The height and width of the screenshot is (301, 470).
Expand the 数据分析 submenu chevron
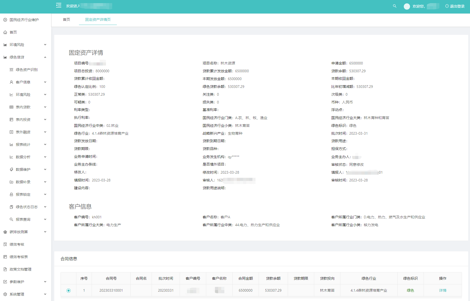coord(45,157)
